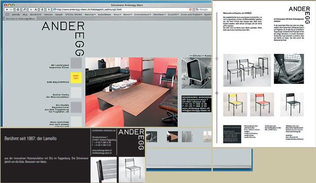The image size is (316, 183).
Task: Select the wooden carpet thumbnail below the photo
Action: click(172, 137)
